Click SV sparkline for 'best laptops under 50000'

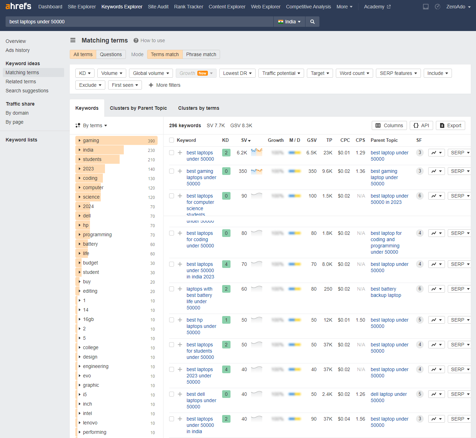[x=257, y=152]
